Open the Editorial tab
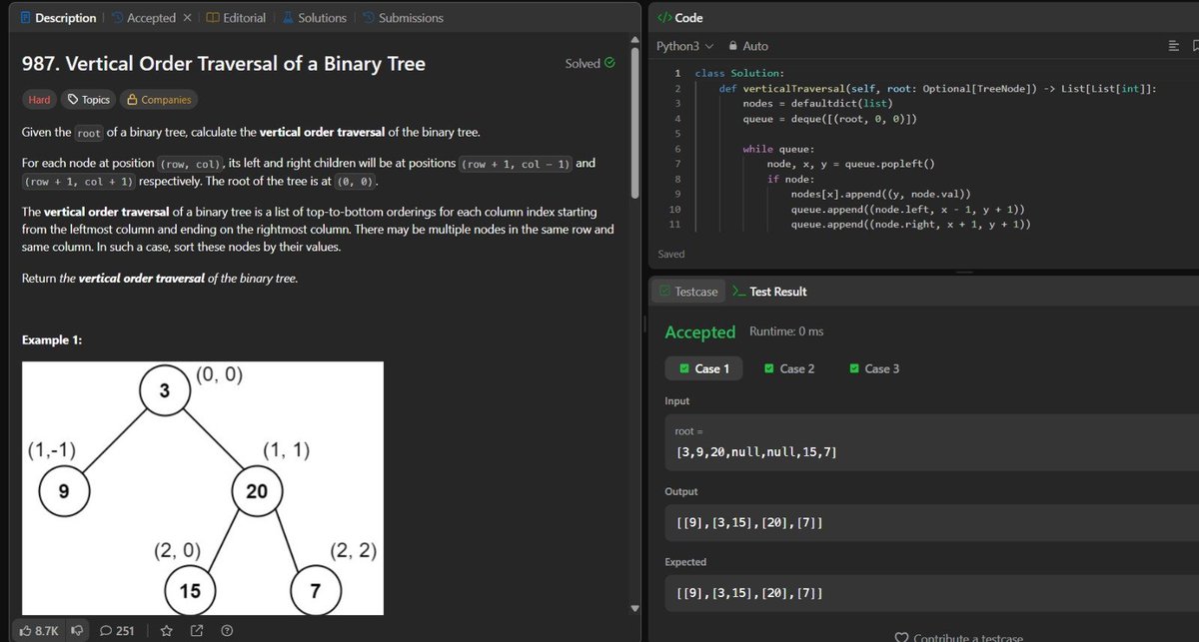This screenshot has width=1199, height=642. [x=236, y=18]
